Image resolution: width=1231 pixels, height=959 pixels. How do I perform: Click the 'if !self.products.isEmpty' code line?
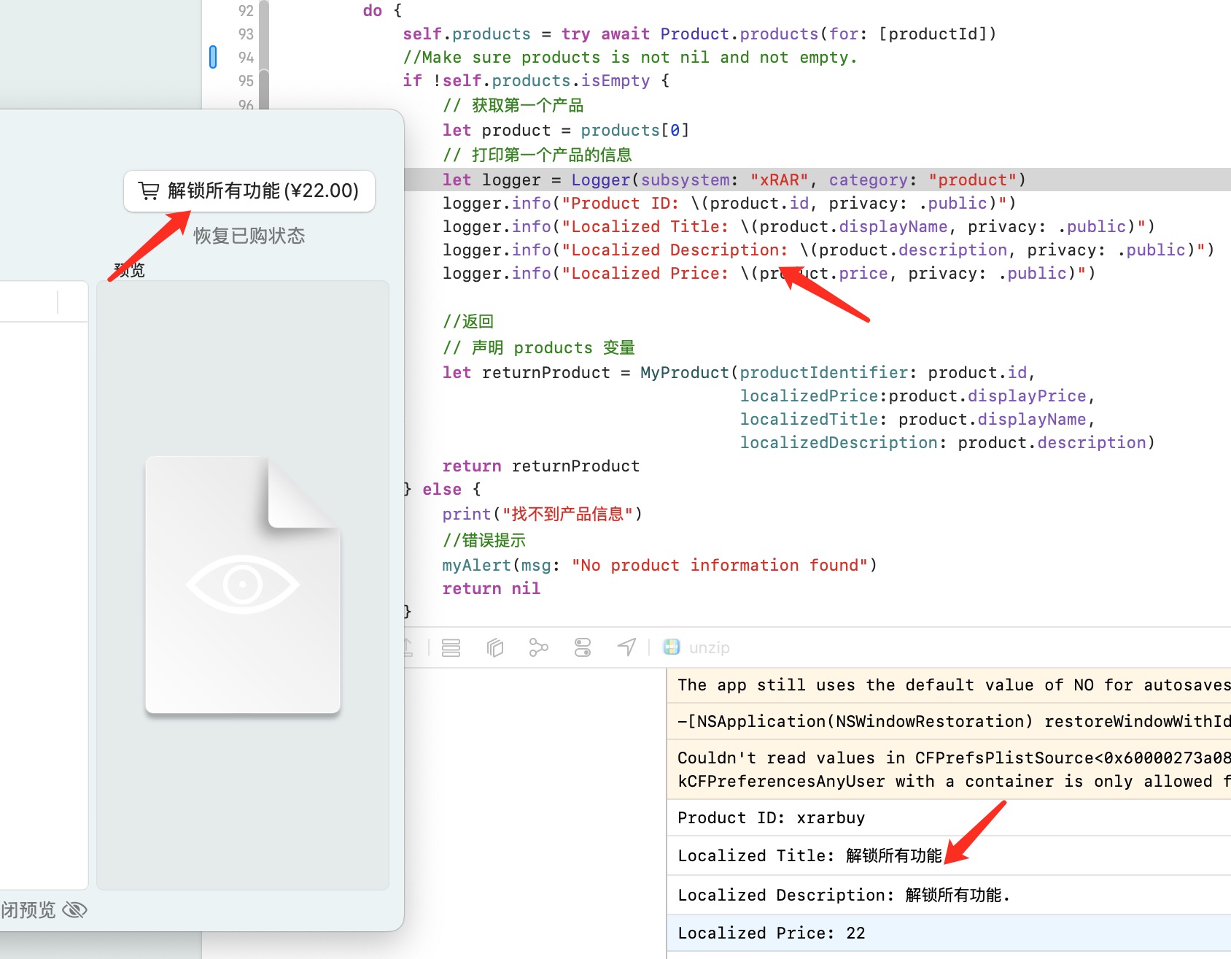(x=536, y=81)
